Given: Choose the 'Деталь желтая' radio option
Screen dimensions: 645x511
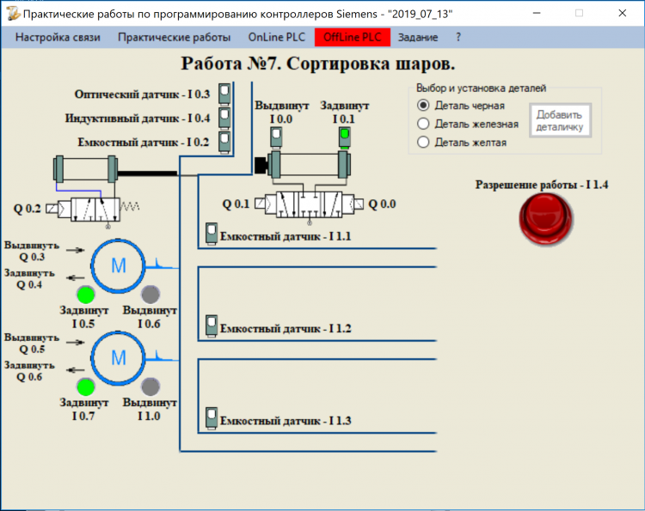Looking at the screenshot, I should click(422, 143).
